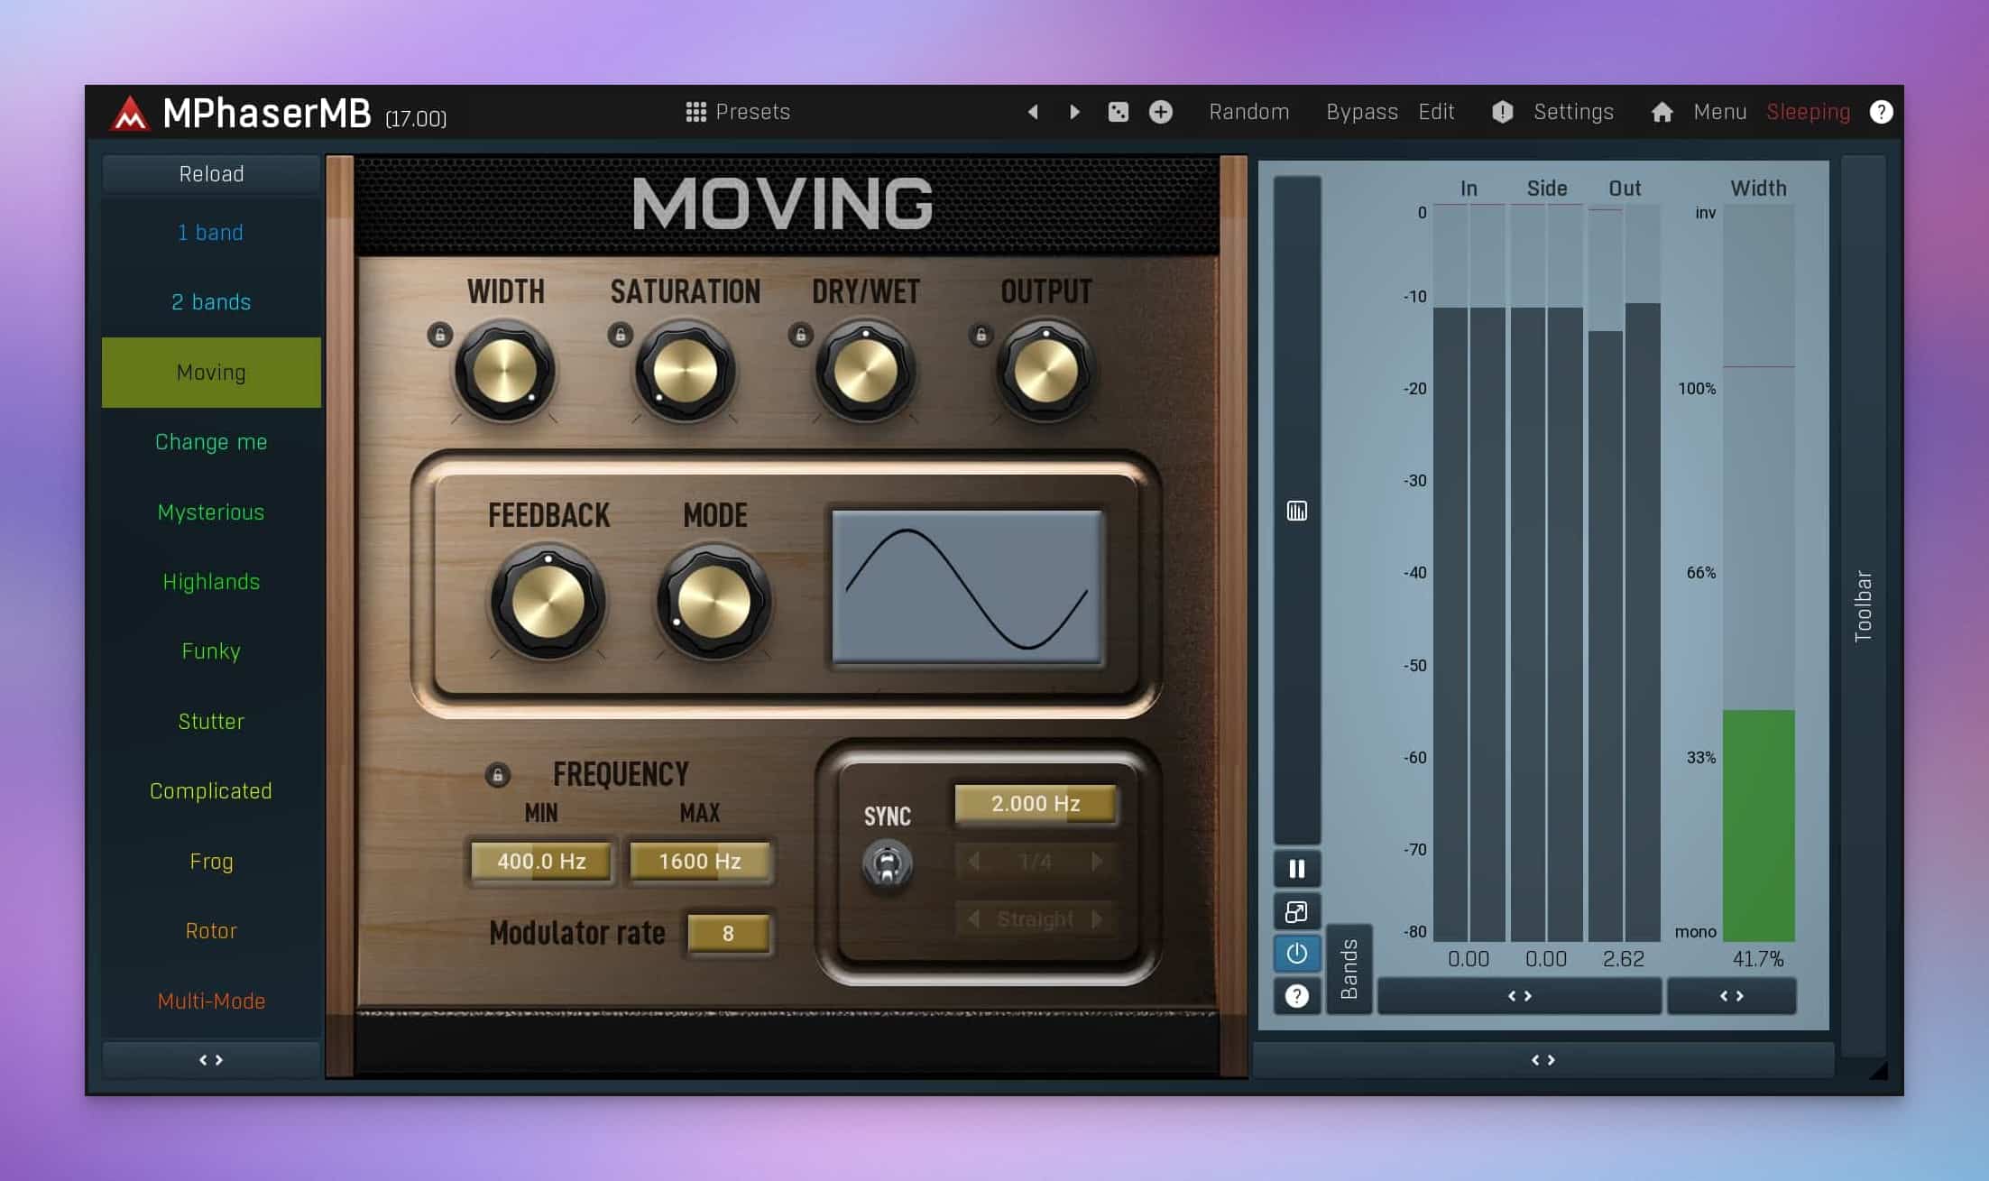
Task: Click the meter popup window icon
Action: 1296,911
